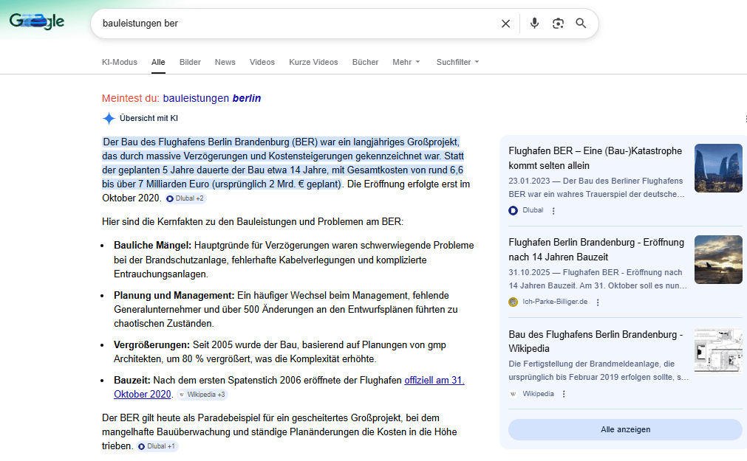Click the Dlubal +2 source chip
This screenshot has width=747, height=461.
click(x=185, y=198)
